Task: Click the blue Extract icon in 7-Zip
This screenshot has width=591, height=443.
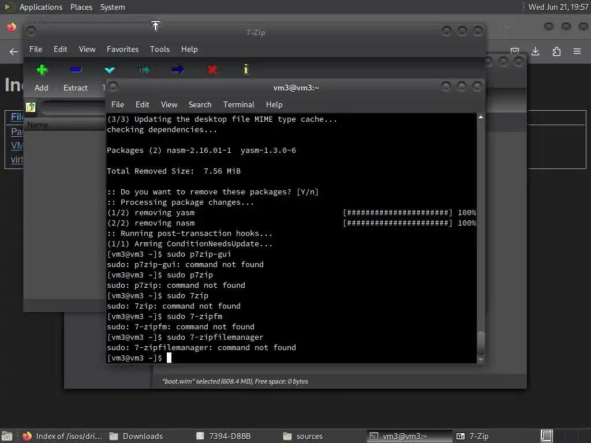Action: [76, 70]
